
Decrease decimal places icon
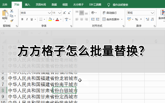tap(152, 19)
